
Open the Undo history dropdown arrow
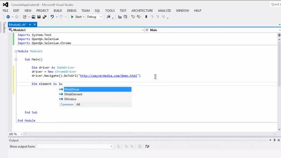(57, 17)
